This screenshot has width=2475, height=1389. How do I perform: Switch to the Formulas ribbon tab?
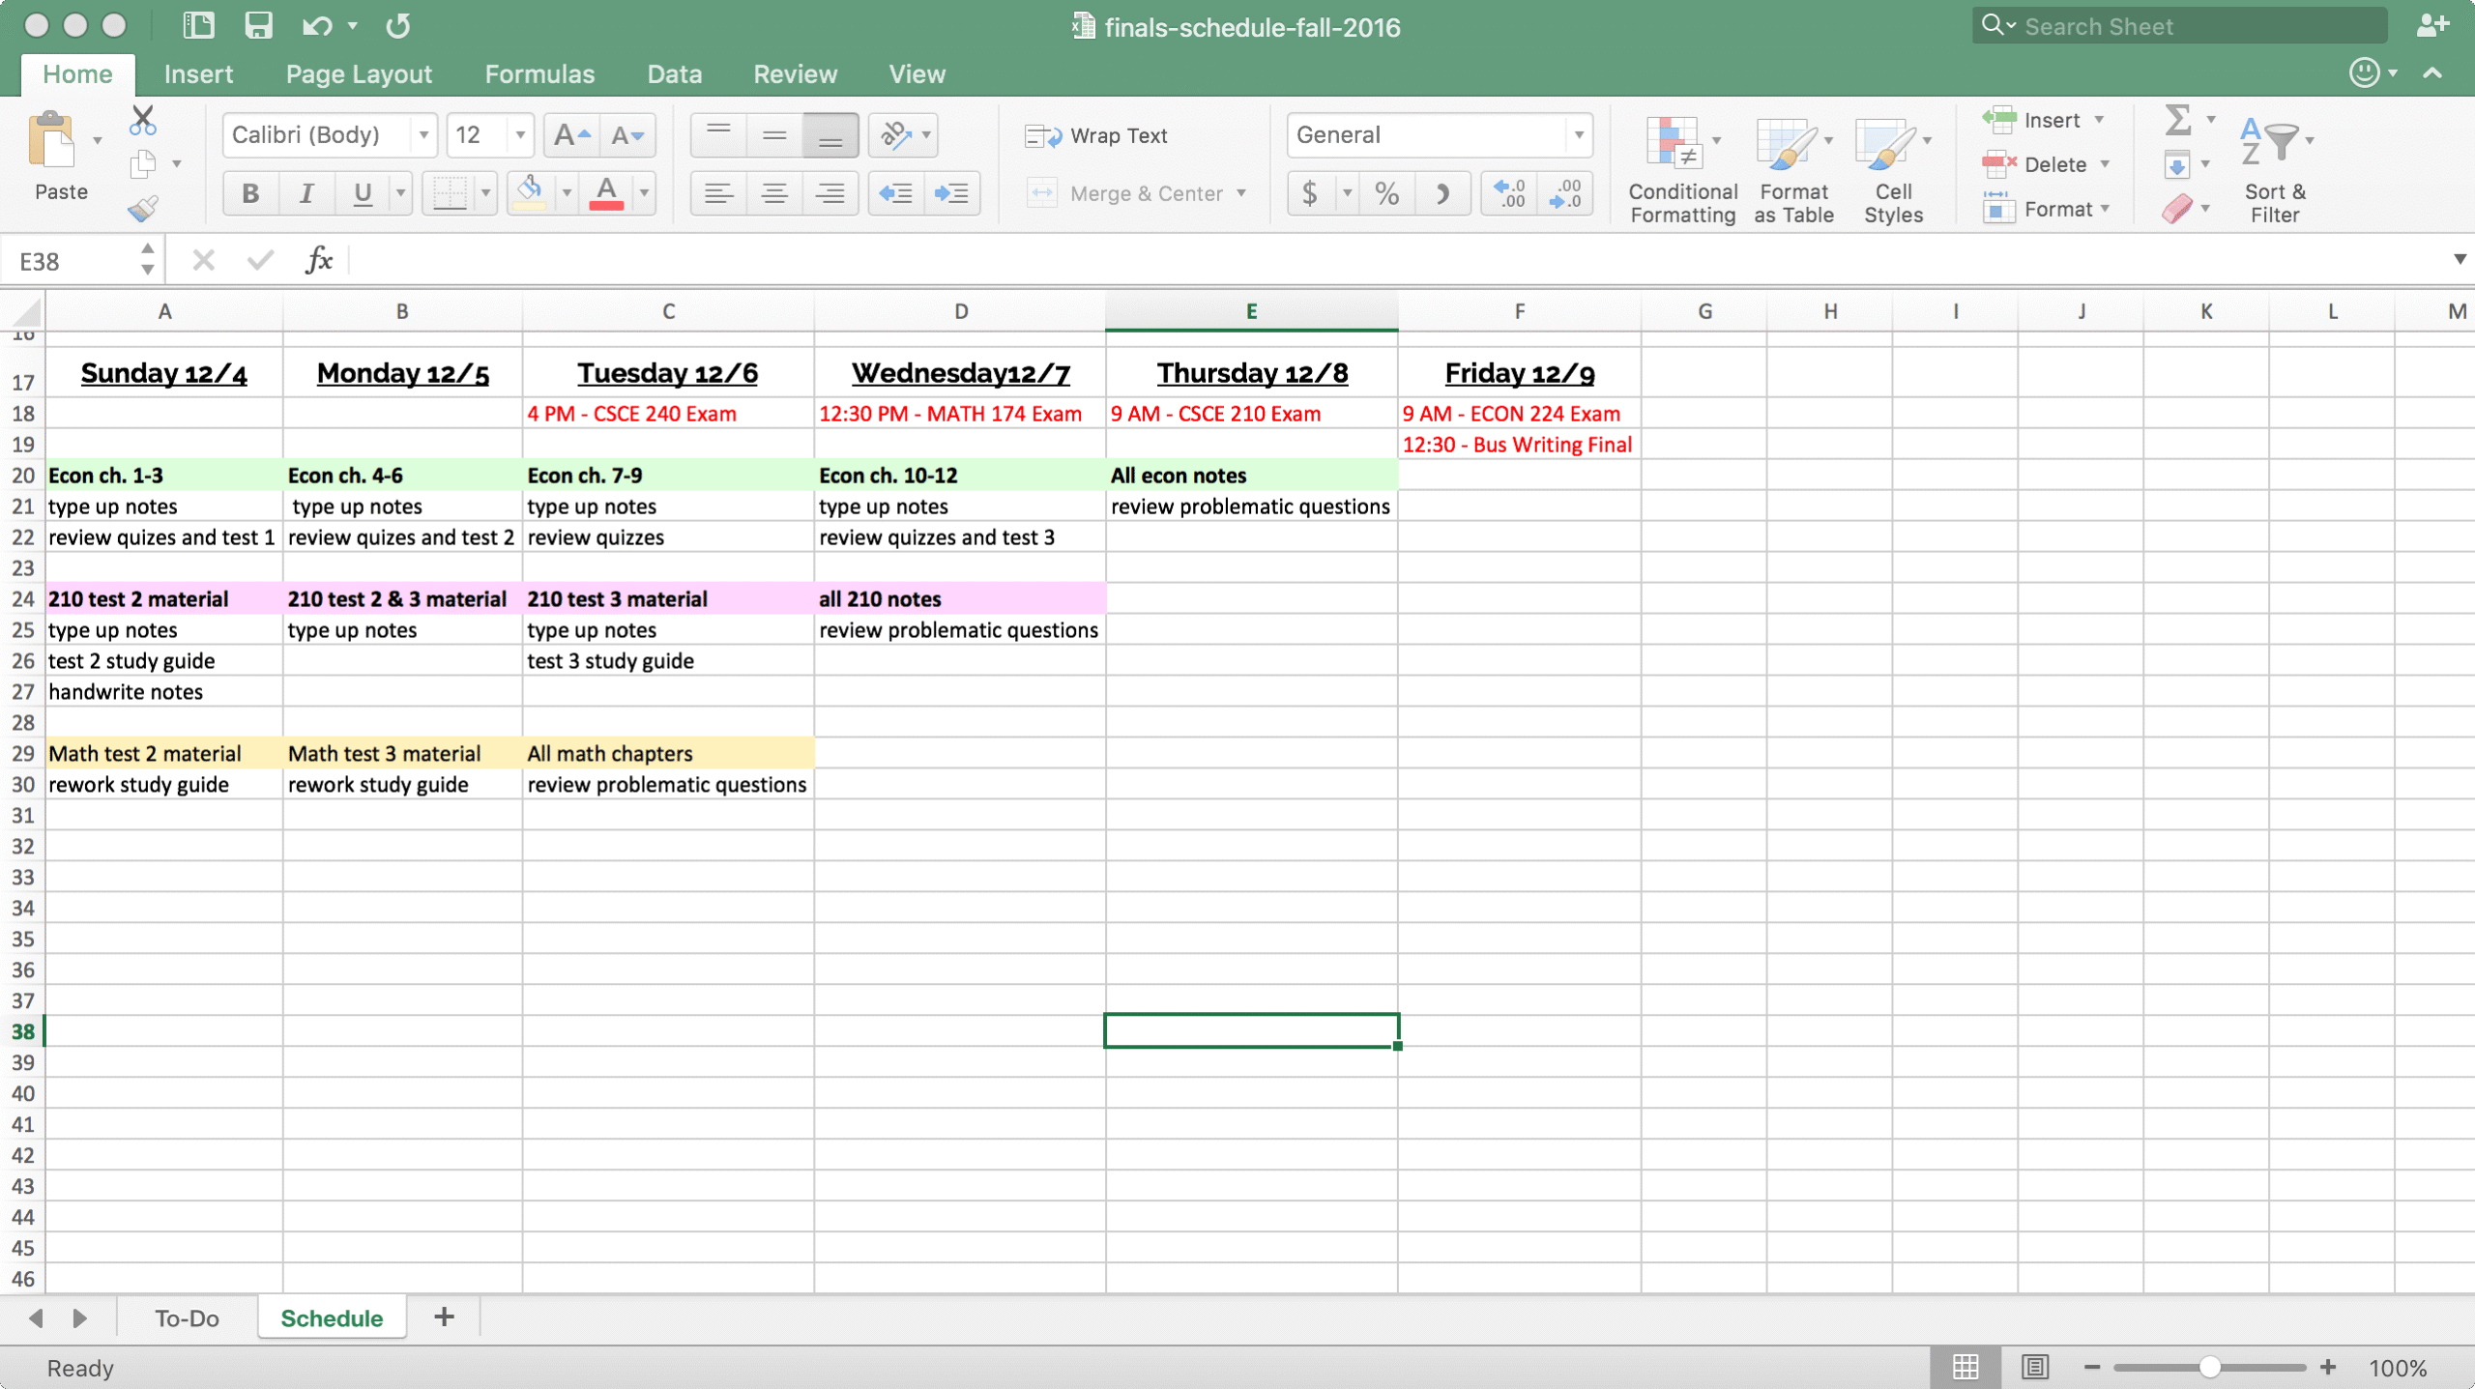tap(539, 73)
